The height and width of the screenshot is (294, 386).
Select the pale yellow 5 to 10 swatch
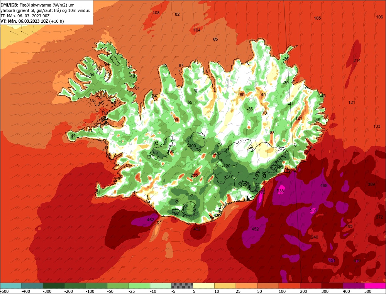click(x=203, y=286)
